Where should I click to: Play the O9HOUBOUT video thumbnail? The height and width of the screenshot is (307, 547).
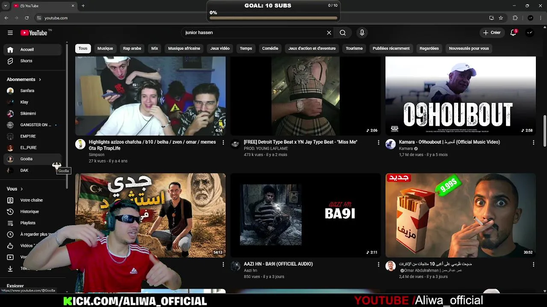click(x=461, y=96)
